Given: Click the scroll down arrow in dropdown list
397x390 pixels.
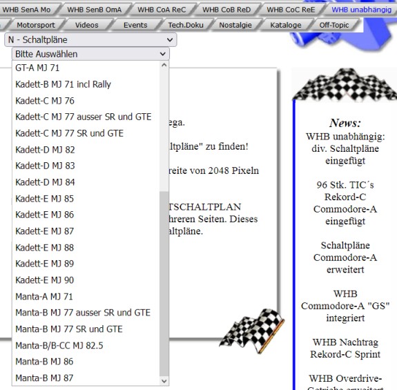Looking at the screenshot, I should pyautogui.click(x=164, y=381).
